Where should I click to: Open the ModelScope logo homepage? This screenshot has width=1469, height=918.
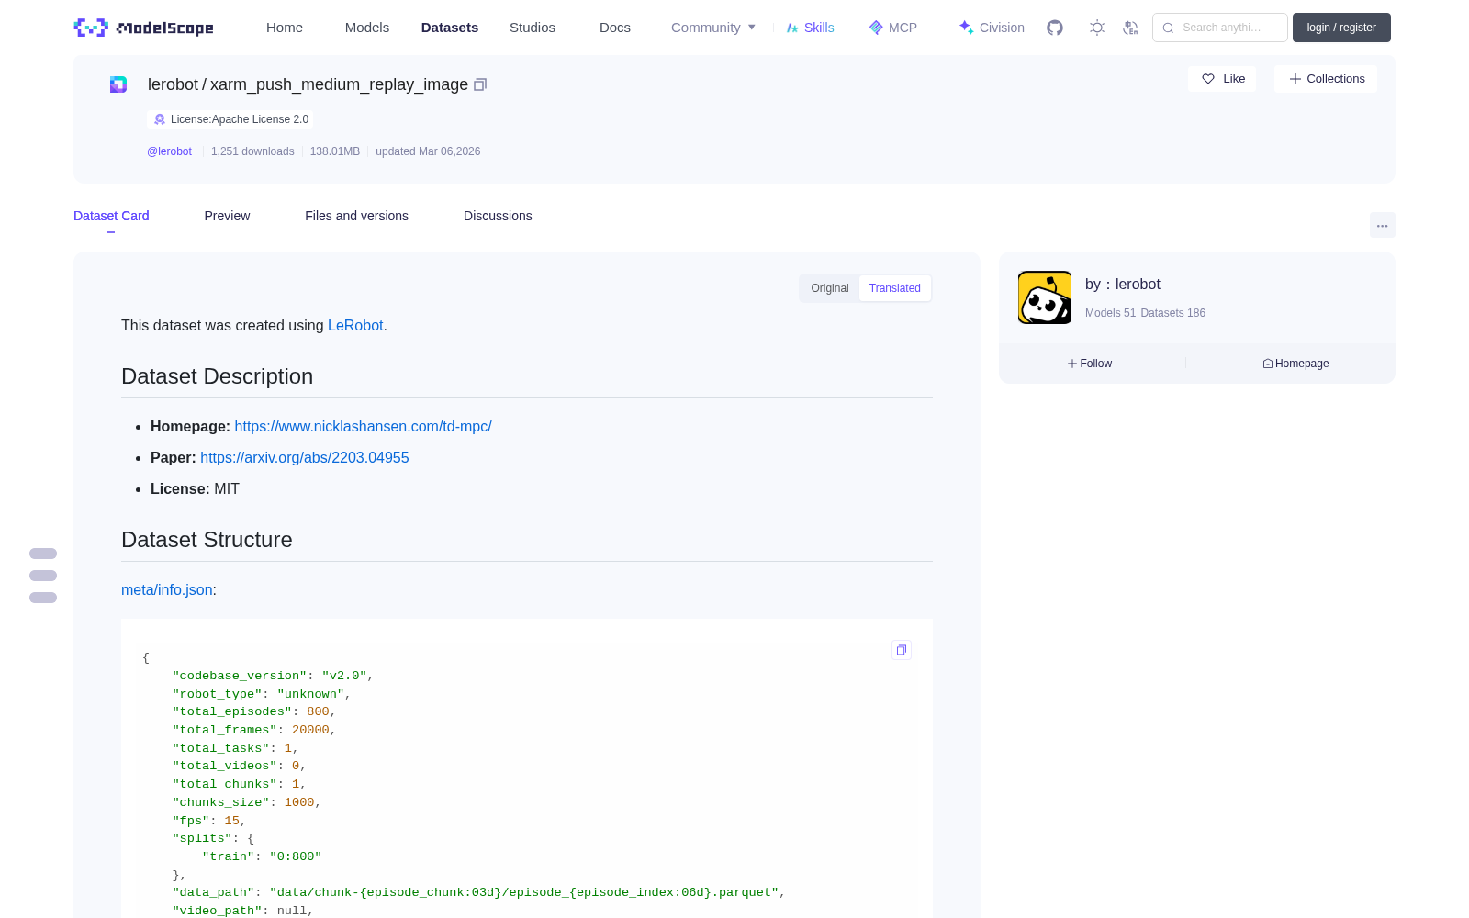pos(144,28)
